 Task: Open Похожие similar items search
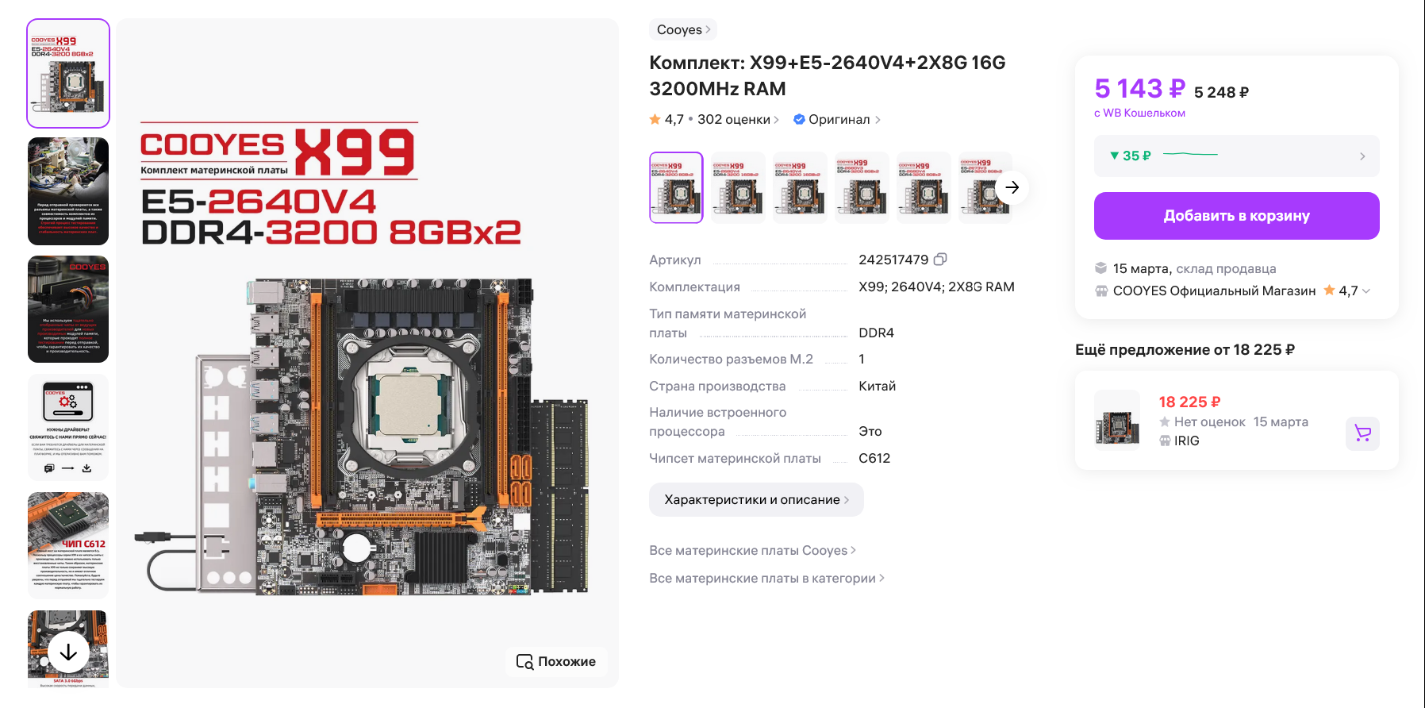click(556, 661)
